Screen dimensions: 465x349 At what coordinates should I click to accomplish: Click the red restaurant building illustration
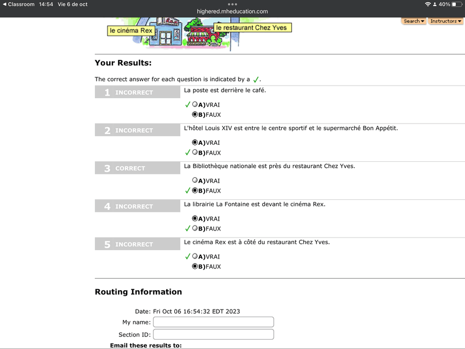[202, 36]
